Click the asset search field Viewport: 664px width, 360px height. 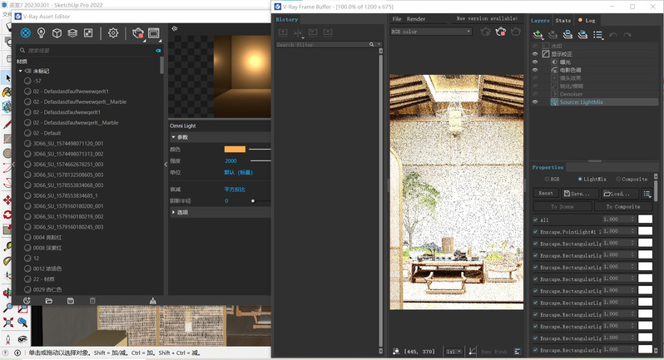click(x=87, y=51)
